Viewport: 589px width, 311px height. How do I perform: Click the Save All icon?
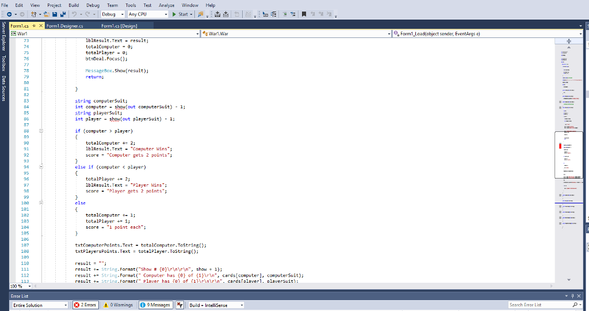point(63,14)
